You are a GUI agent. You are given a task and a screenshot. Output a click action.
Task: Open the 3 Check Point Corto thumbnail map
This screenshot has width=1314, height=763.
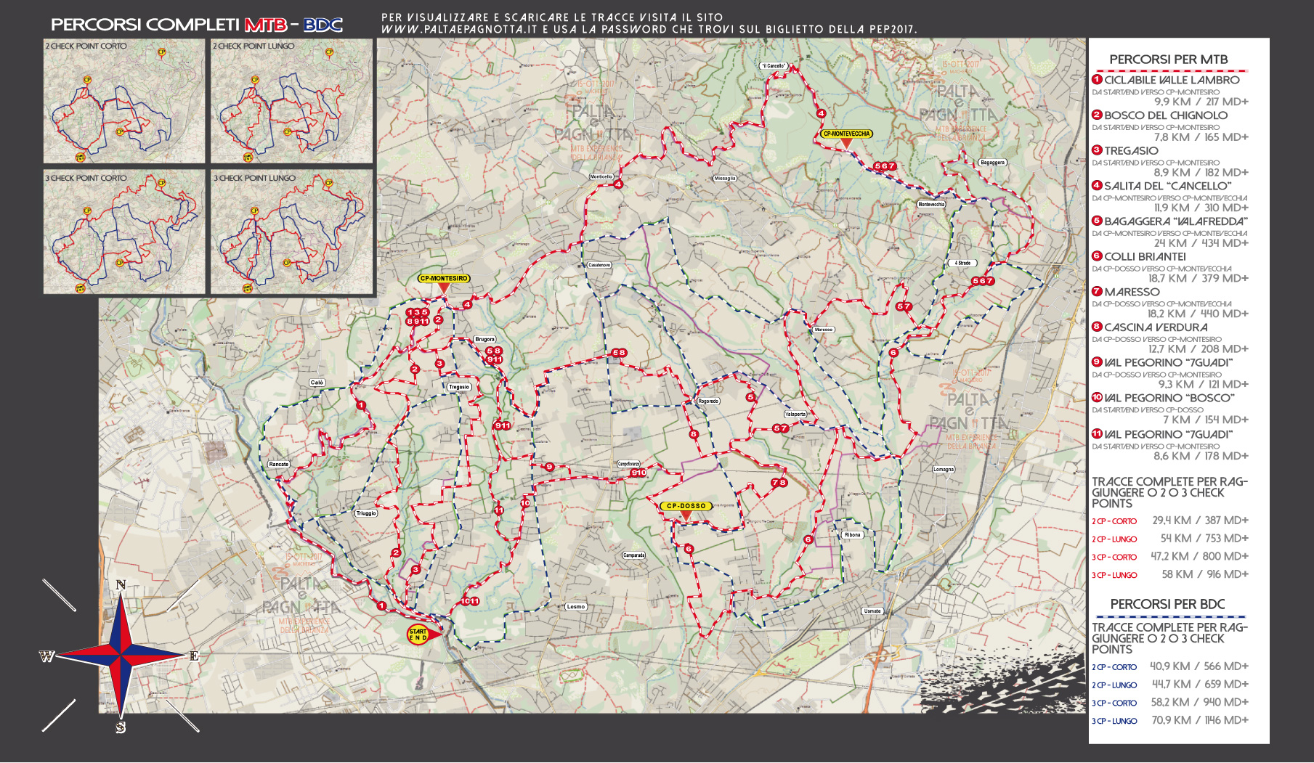pyautogui.click(x=124, y=232)
